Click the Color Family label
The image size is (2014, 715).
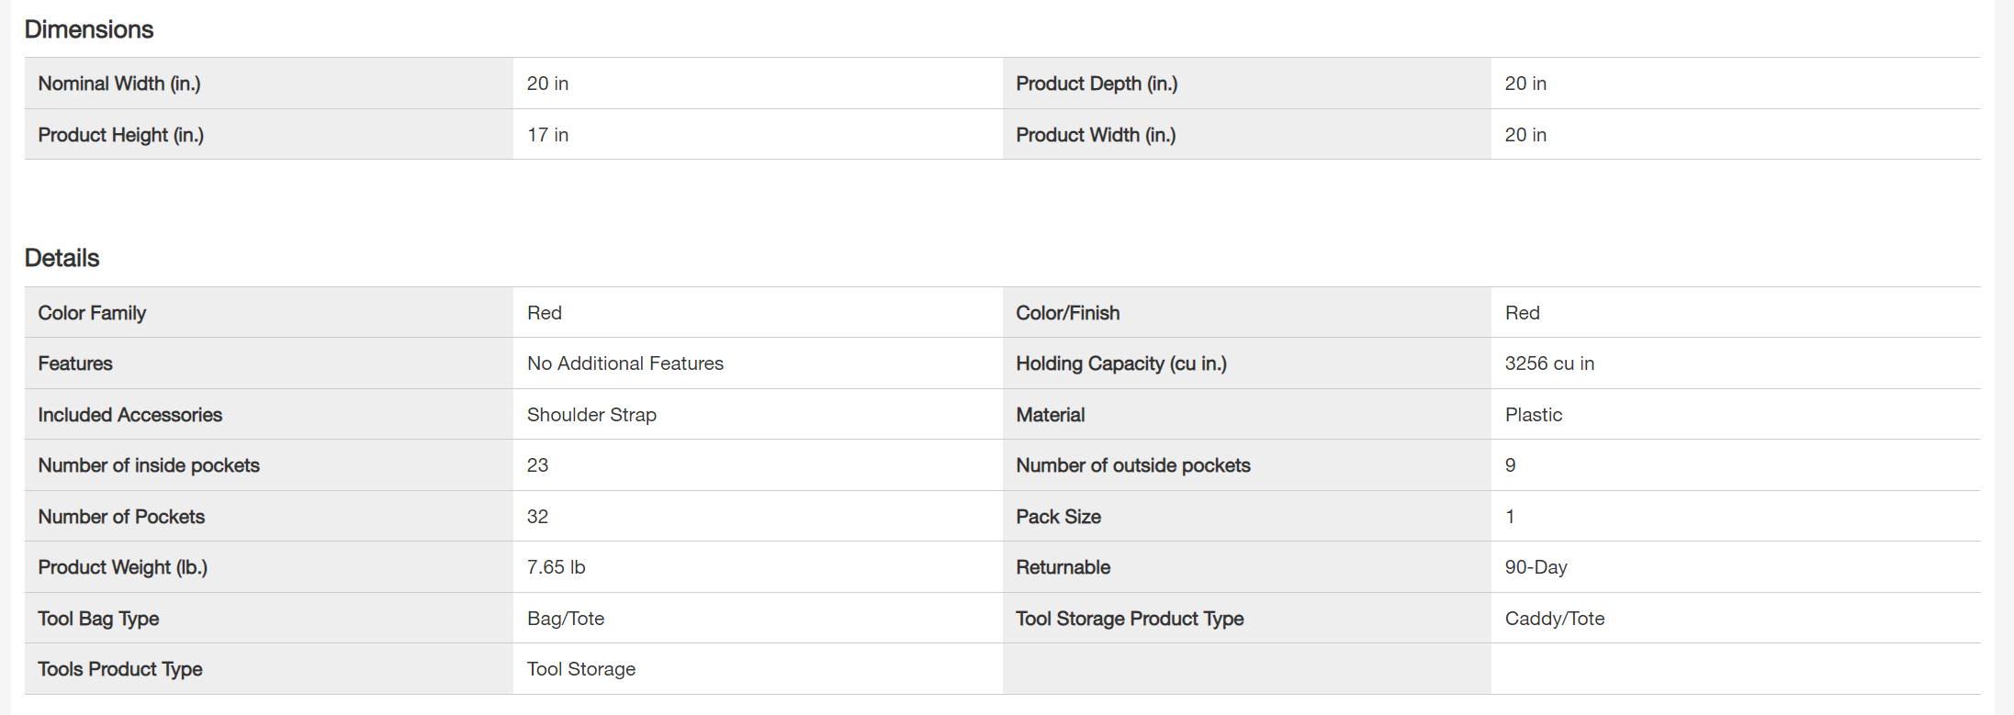click(x=92, y=313)
